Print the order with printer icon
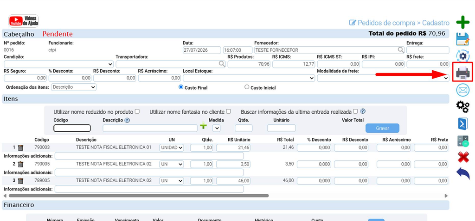475x221 pixels. coord(462,73)
